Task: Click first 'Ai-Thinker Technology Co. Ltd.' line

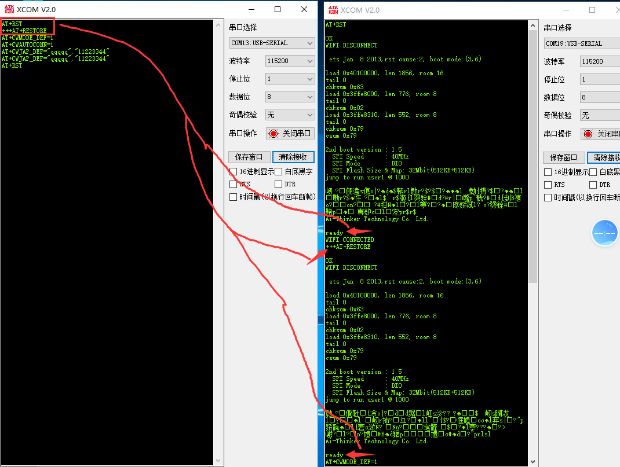Action: [x=377, y=219]
